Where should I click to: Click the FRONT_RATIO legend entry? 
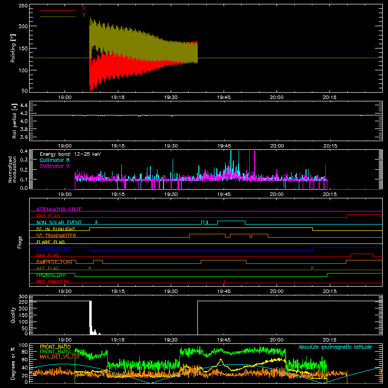55,347
